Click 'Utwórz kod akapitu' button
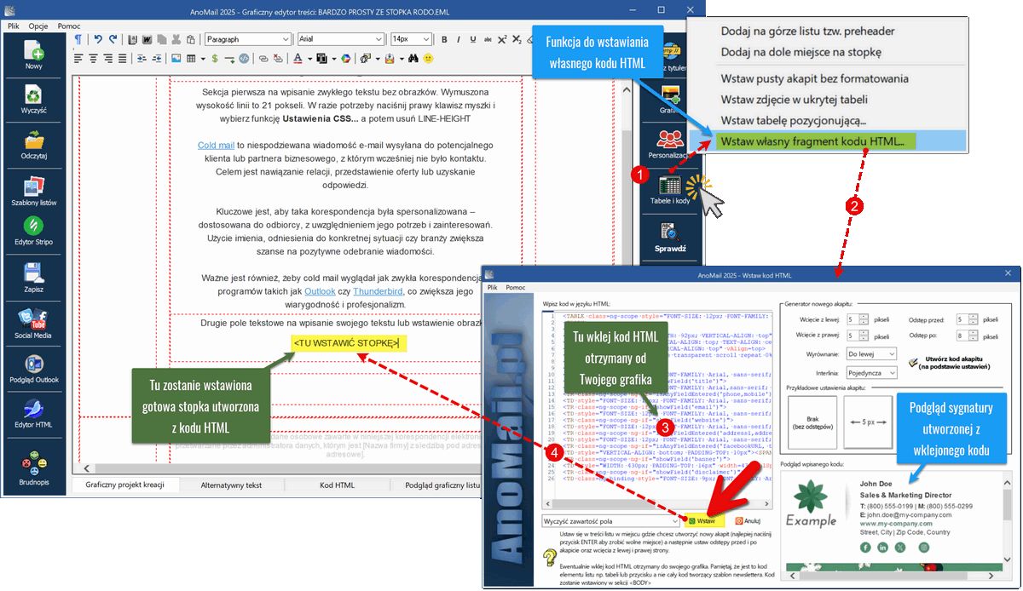The width and height of the screenshot is (1023, 591). [x=951, y=362]
